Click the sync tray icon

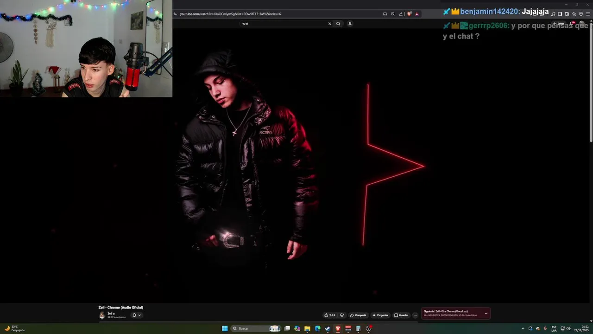(530, 328)
